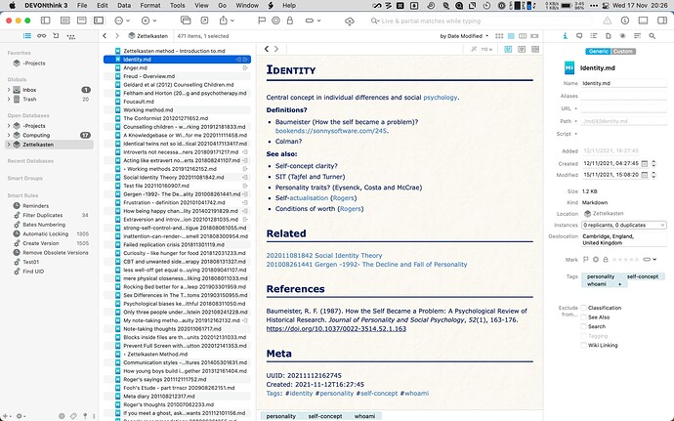Screen dimensions: 674x421
Task: Click the lock toolbar icon
Action: click(x=290, y=21)
